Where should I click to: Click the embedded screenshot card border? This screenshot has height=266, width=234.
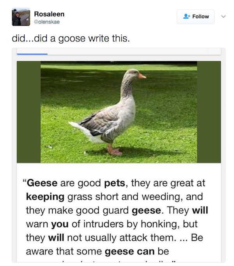pos(119,155)
